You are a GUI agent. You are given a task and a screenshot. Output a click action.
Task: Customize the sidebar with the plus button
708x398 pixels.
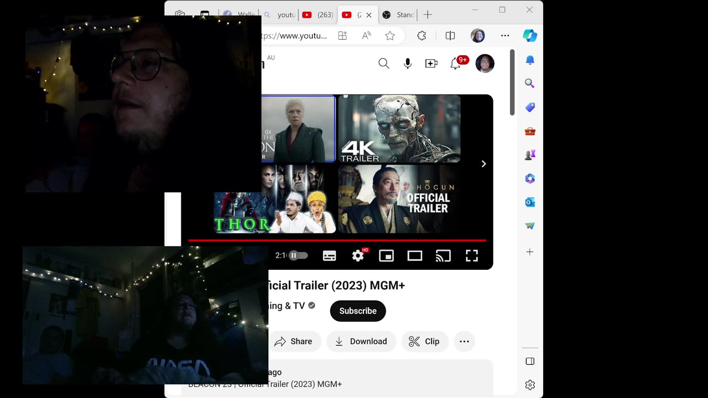coord(530,252)
